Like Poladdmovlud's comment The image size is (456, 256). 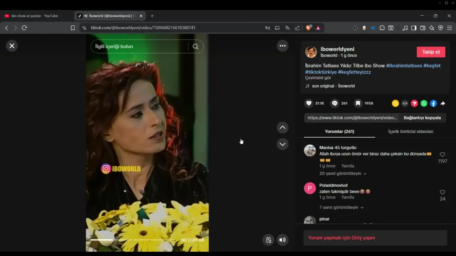(442, 192)
